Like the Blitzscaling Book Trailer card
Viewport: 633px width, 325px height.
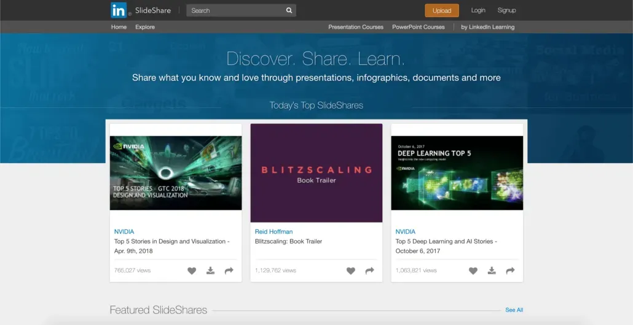tap(351, 270)
